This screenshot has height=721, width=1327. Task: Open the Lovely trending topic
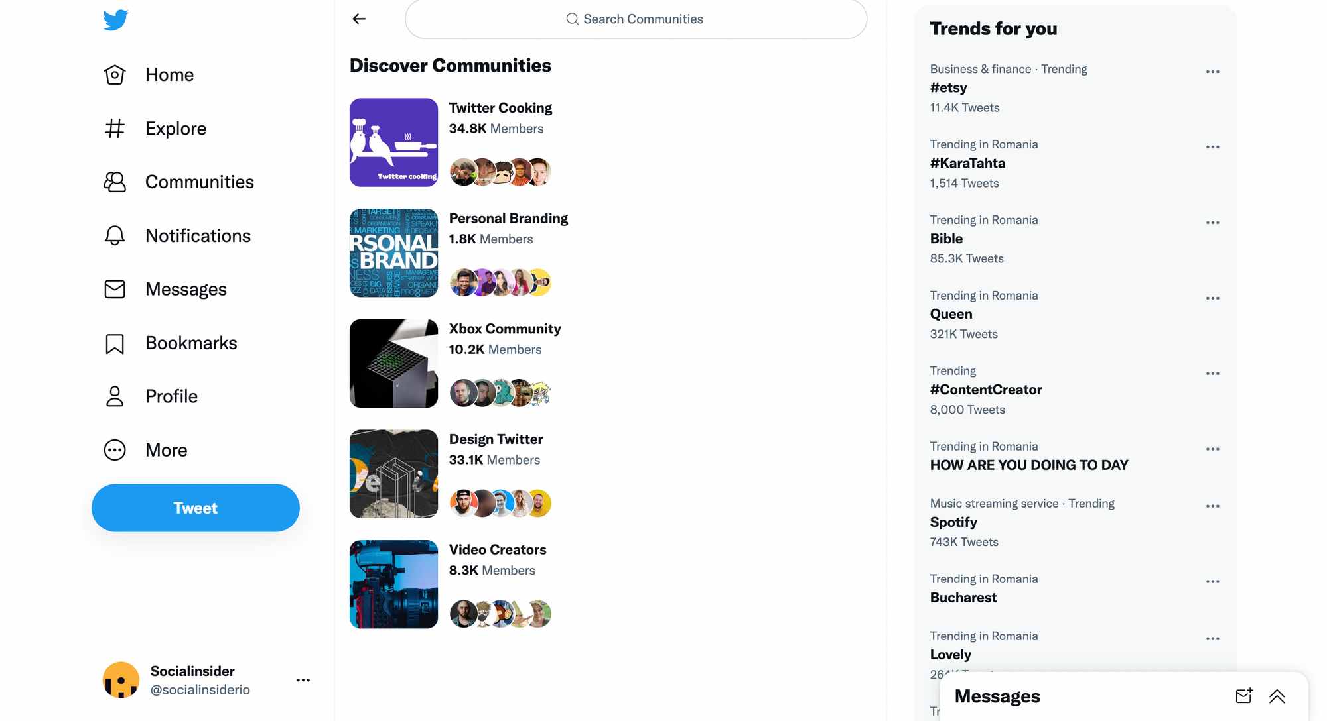coord(950,655)
